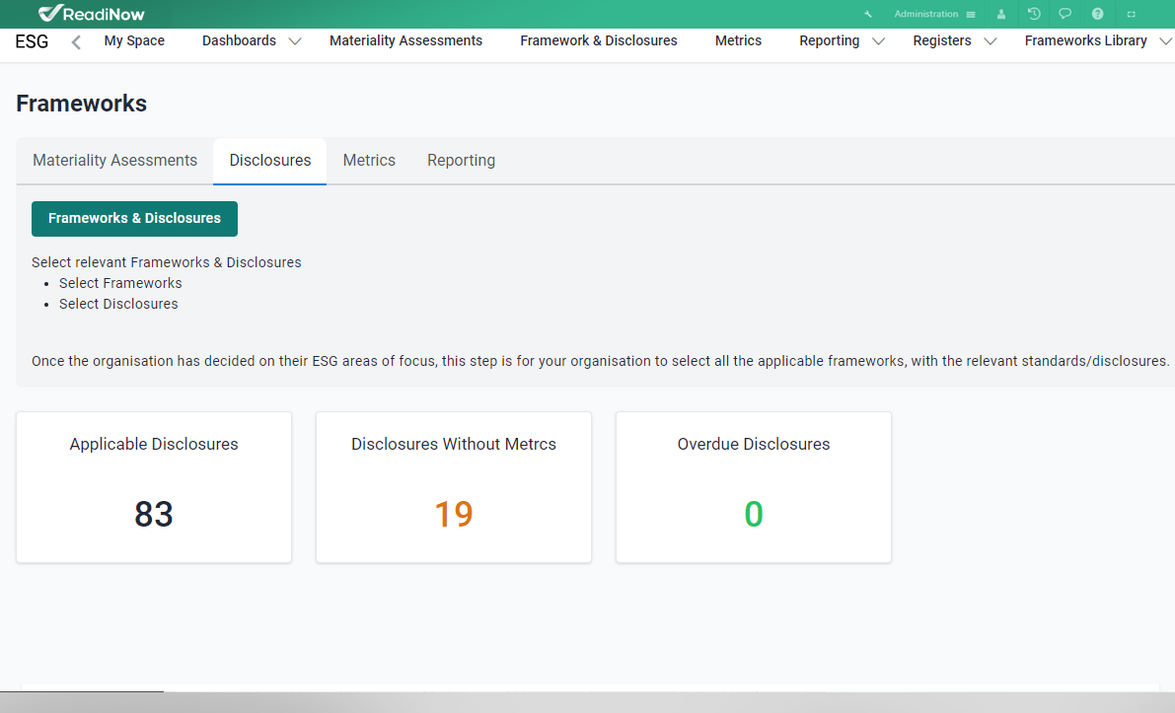The width and height of the screenshot is (1175, 713).
Task: Switch to the Metrics tab
Action: point(369,161)
